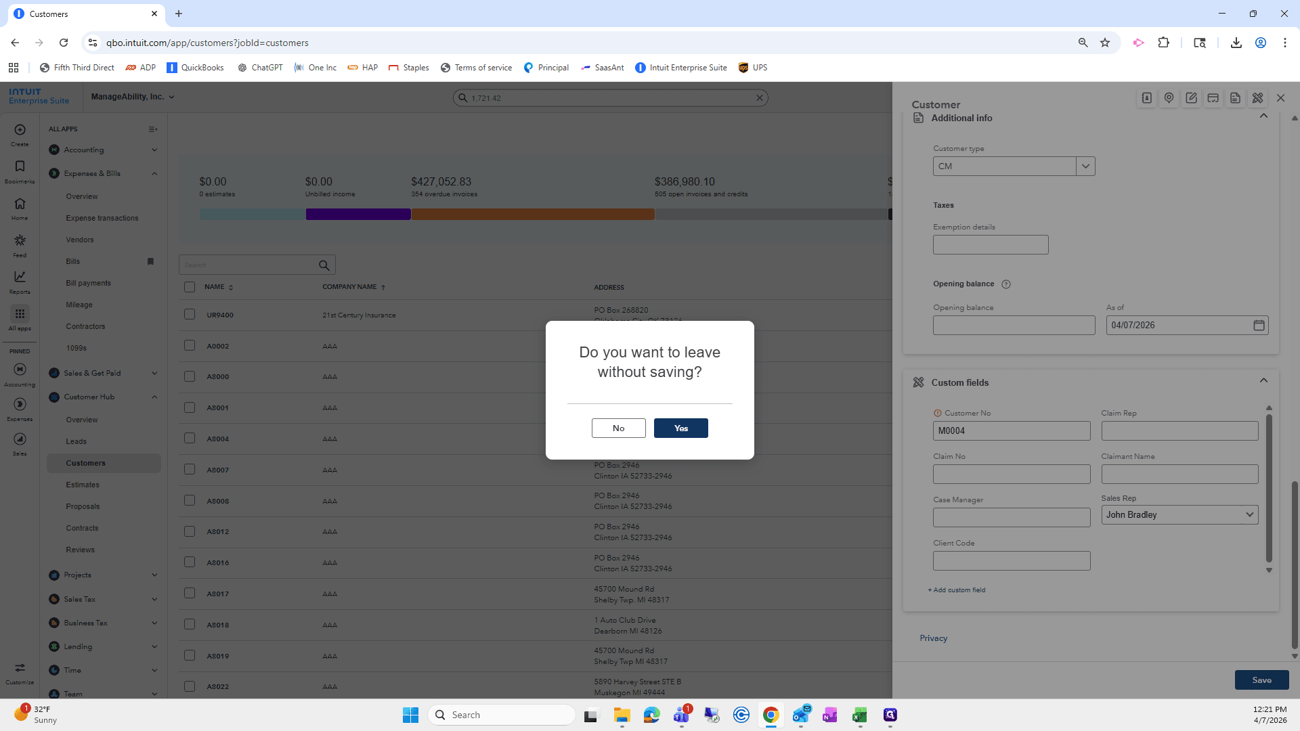Collapse the All Apps menu icon
The height and width of the screenshot is (731, 1300).
pos(153,129)
